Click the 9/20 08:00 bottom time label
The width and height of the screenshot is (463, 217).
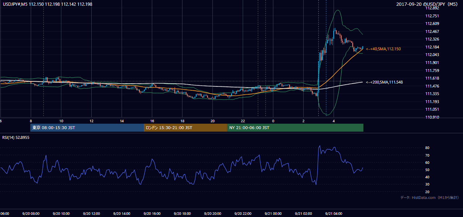(x=31, y=214)
